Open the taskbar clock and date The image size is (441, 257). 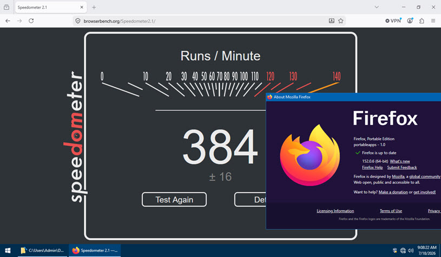pyautogui.click(x=427, y=251)
